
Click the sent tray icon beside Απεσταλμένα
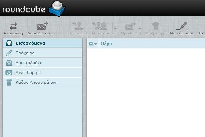coord(9,63)
